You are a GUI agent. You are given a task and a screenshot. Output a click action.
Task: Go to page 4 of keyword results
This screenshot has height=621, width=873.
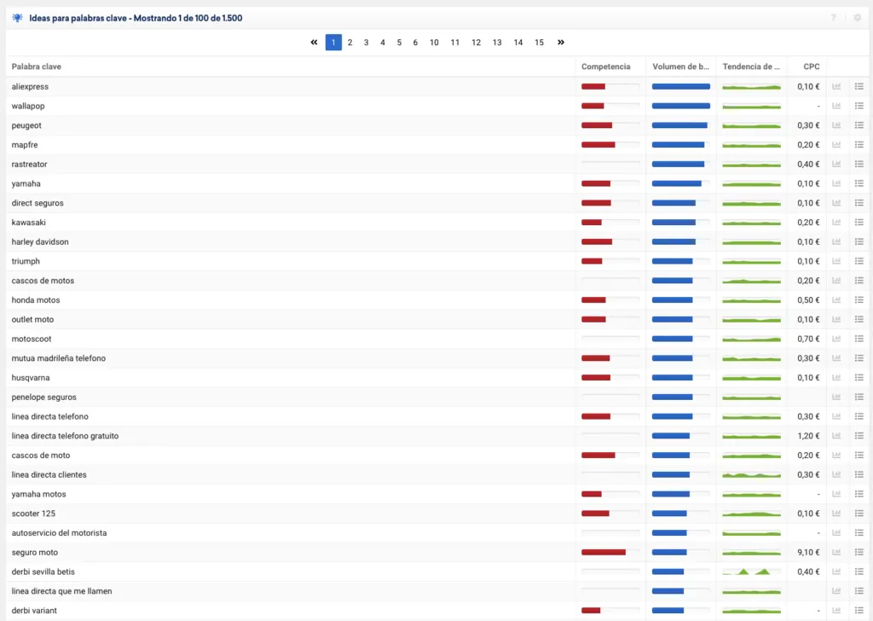[x=383, y=43]
